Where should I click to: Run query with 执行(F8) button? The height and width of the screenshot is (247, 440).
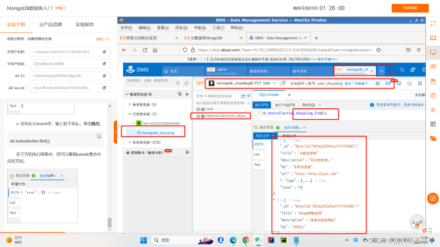[262, 105]
